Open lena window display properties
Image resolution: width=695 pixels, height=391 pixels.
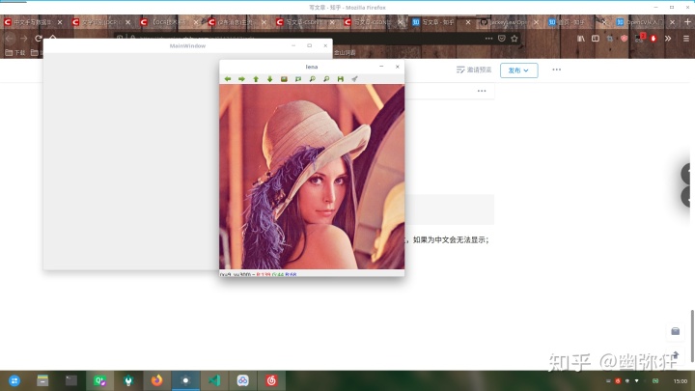354,79
